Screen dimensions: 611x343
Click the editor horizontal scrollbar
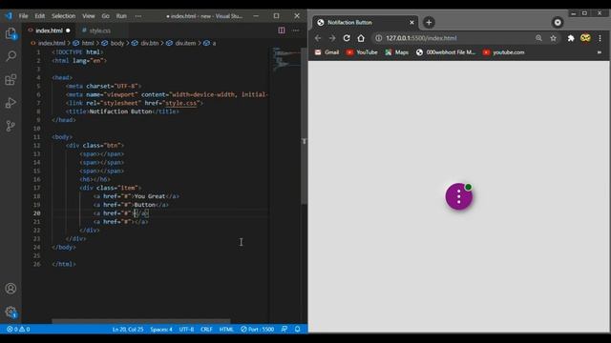141,321
